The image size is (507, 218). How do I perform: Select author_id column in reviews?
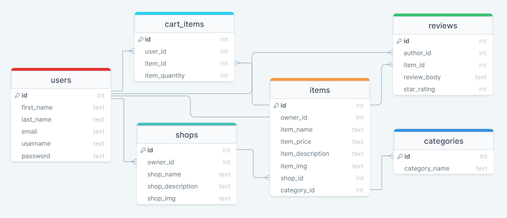click(x=443, y=53)
